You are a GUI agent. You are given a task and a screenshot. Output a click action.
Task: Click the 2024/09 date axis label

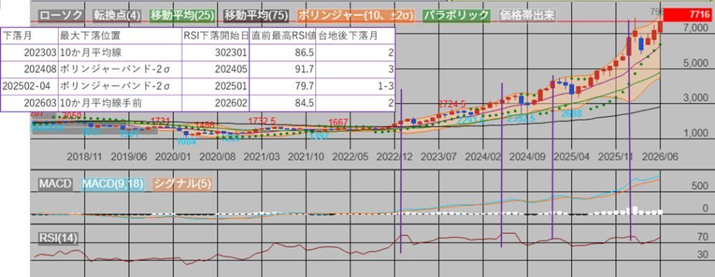527,157
